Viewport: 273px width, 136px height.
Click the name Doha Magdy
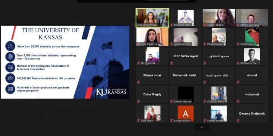153,94
